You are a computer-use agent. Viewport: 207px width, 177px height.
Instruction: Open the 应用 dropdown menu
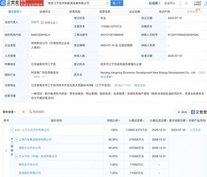(x=155, y=3)
